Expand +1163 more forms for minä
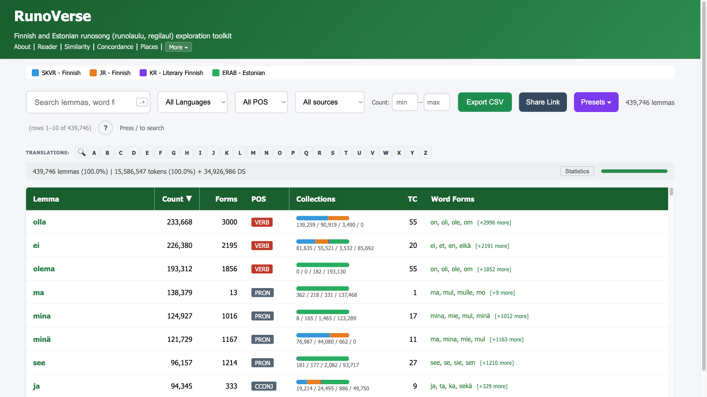 506,340
